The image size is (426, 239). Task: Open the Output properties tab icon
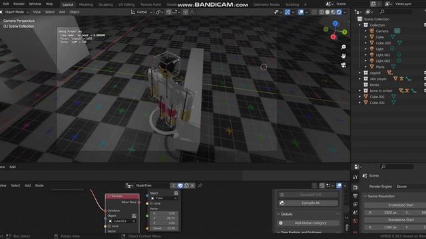pos(355,196)
